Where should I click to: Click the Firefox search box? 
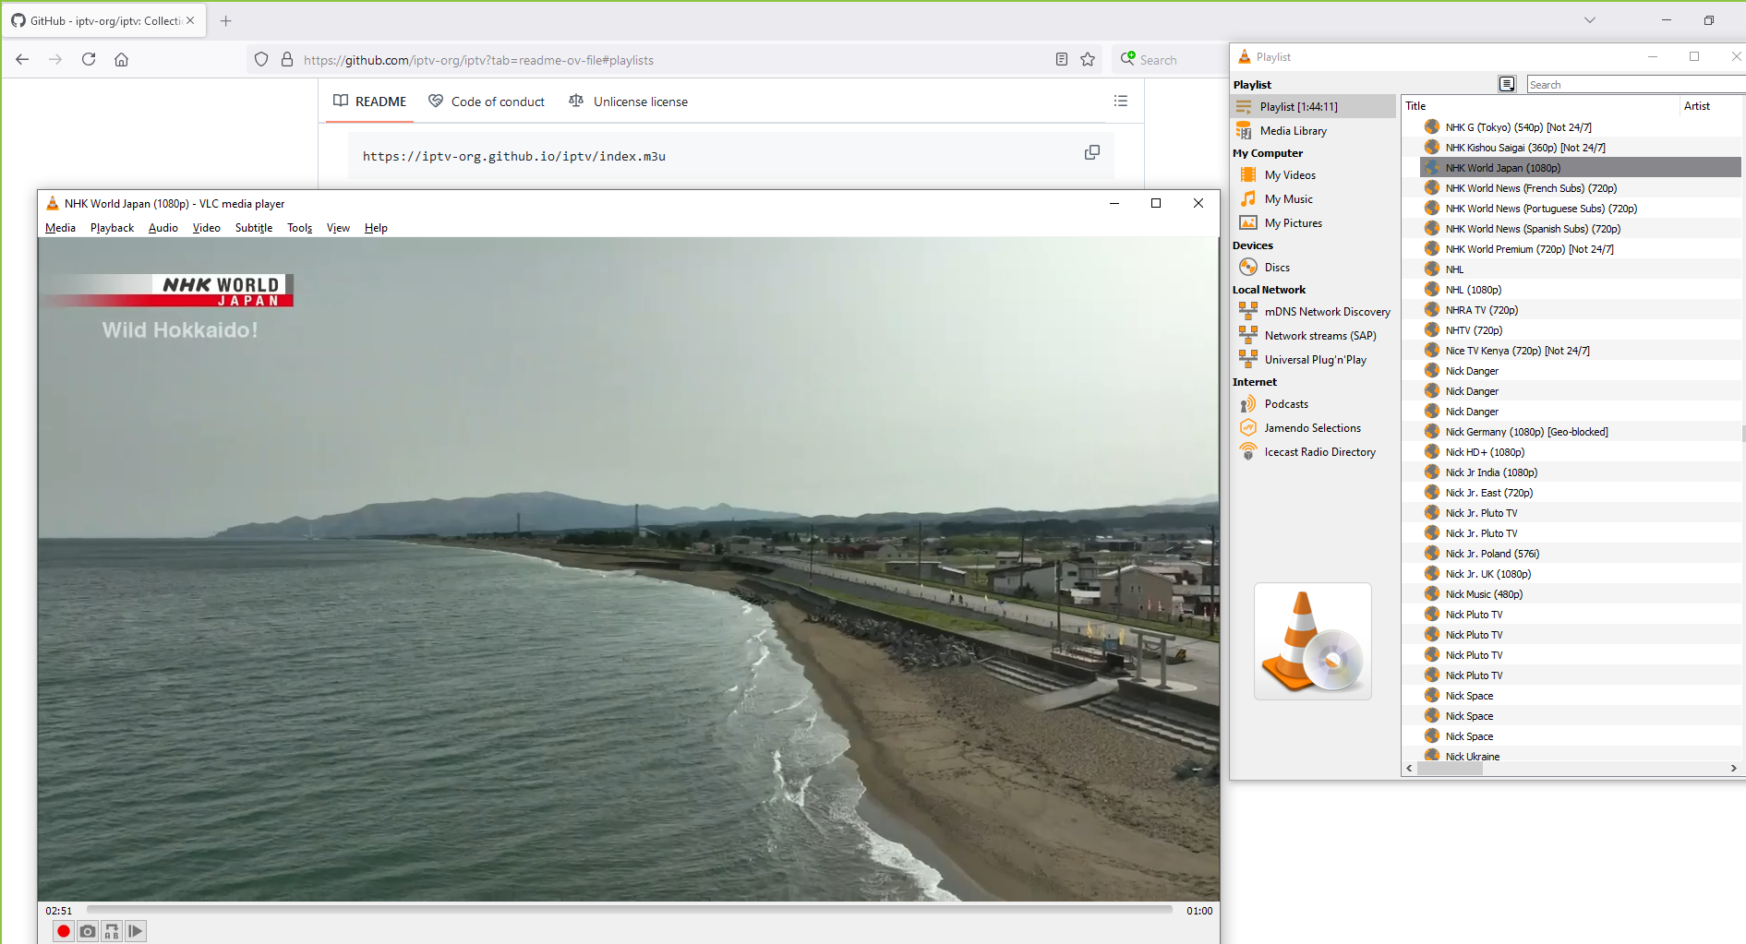[x=1170, y=60]
